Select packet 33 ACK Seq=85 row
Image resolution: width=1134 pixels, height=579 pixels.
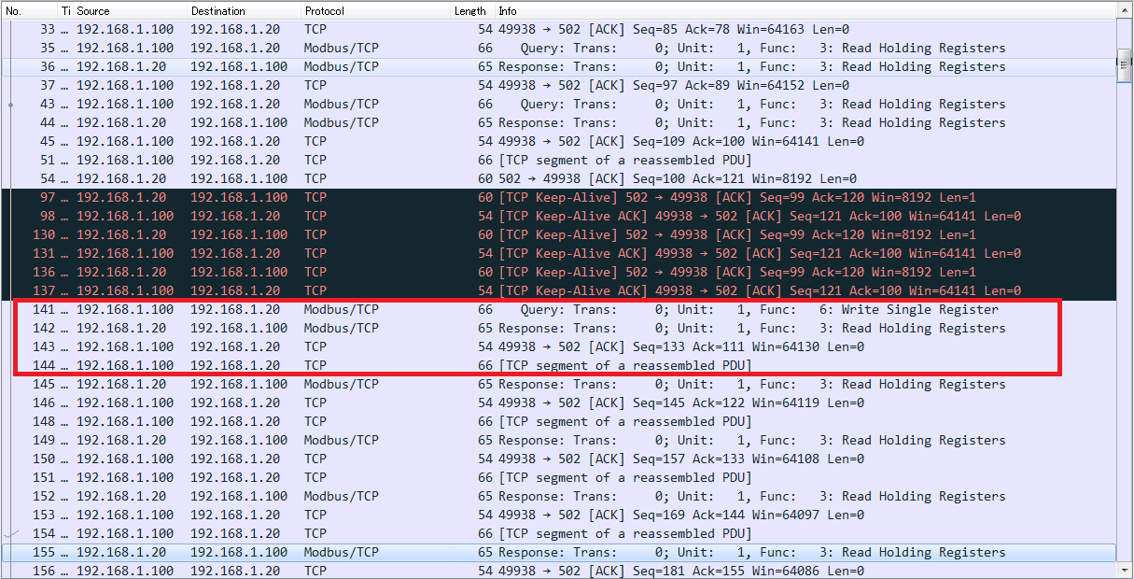558,29
